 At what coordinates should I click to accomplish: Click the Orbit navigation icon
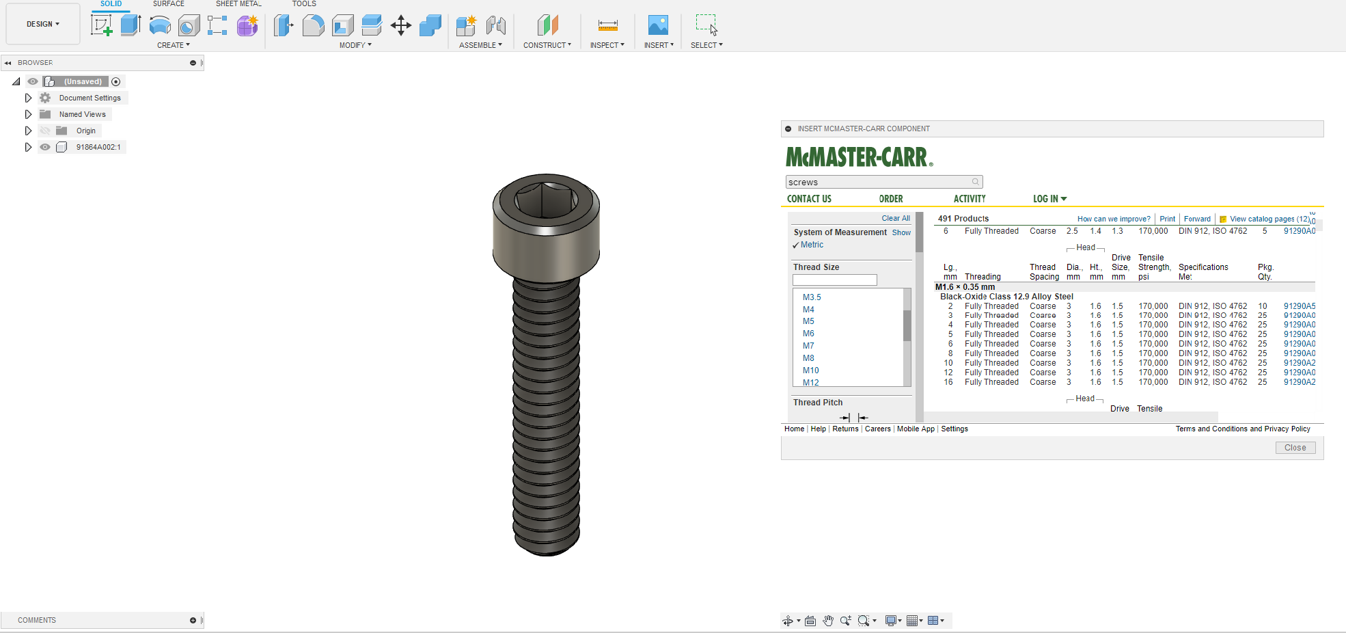point(788,621)
